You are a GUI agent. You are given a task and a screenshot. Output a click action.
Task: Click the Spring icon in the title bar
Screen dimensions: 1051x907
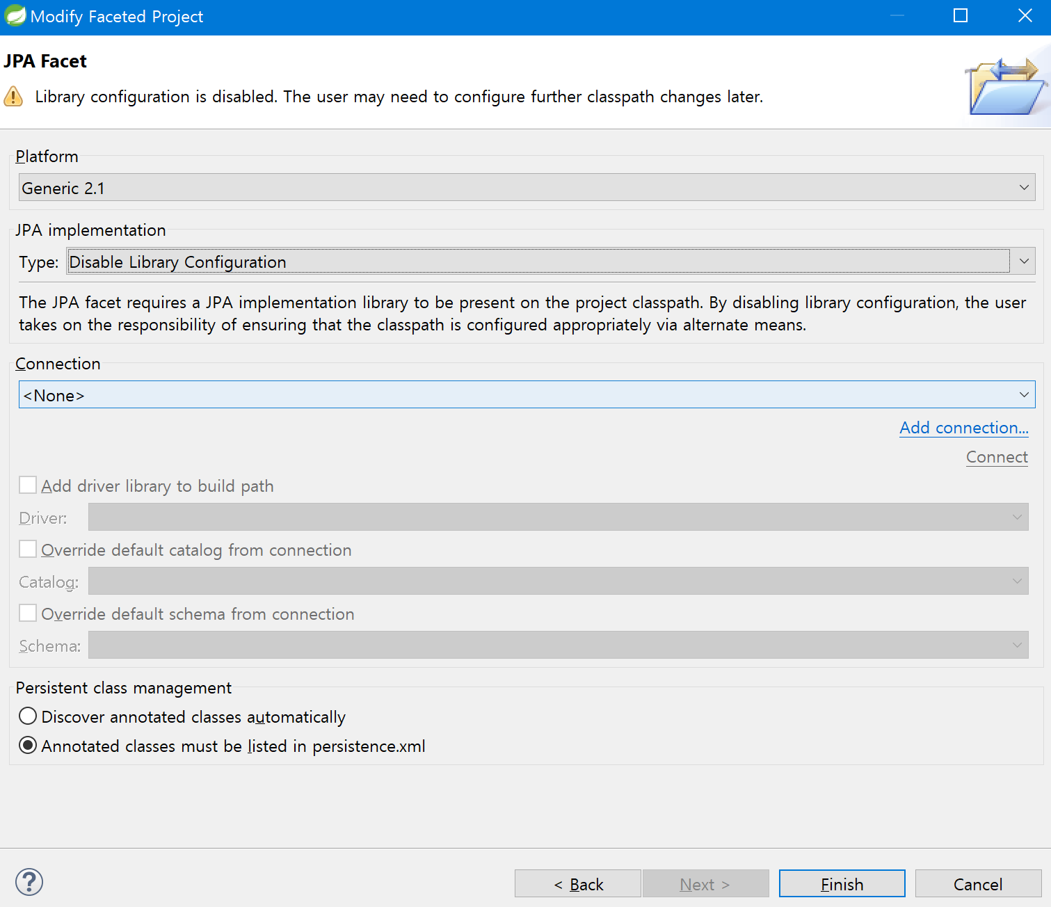point(14,15)
